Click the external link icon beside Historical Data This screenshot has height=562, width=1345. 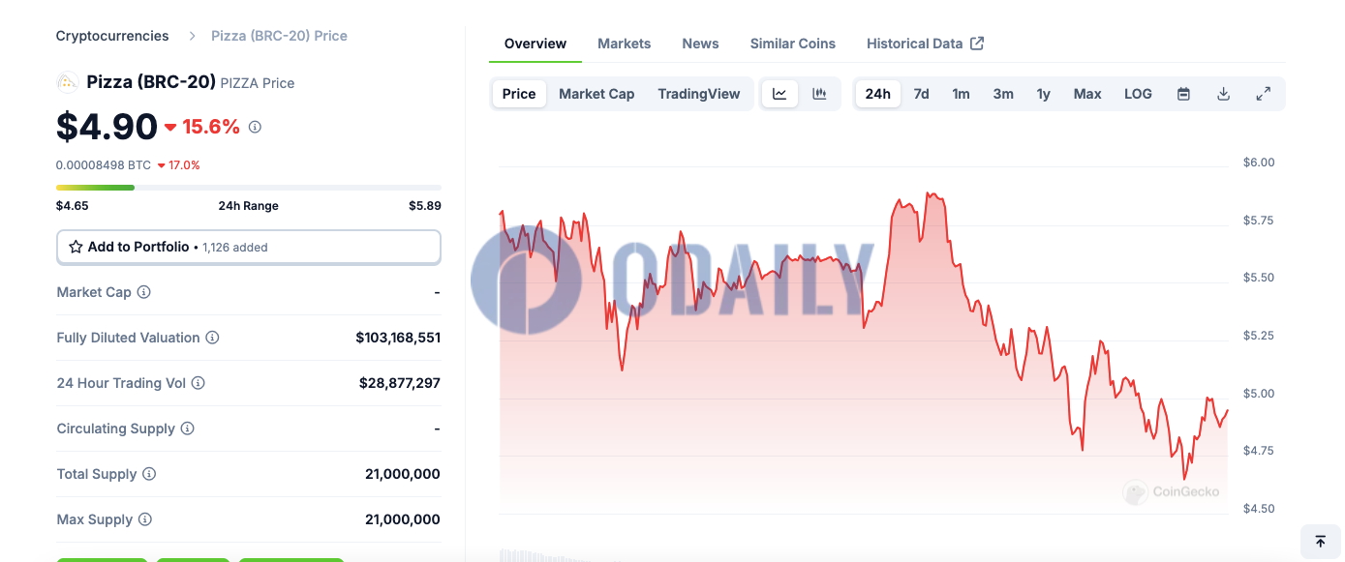tap(977, 43)
